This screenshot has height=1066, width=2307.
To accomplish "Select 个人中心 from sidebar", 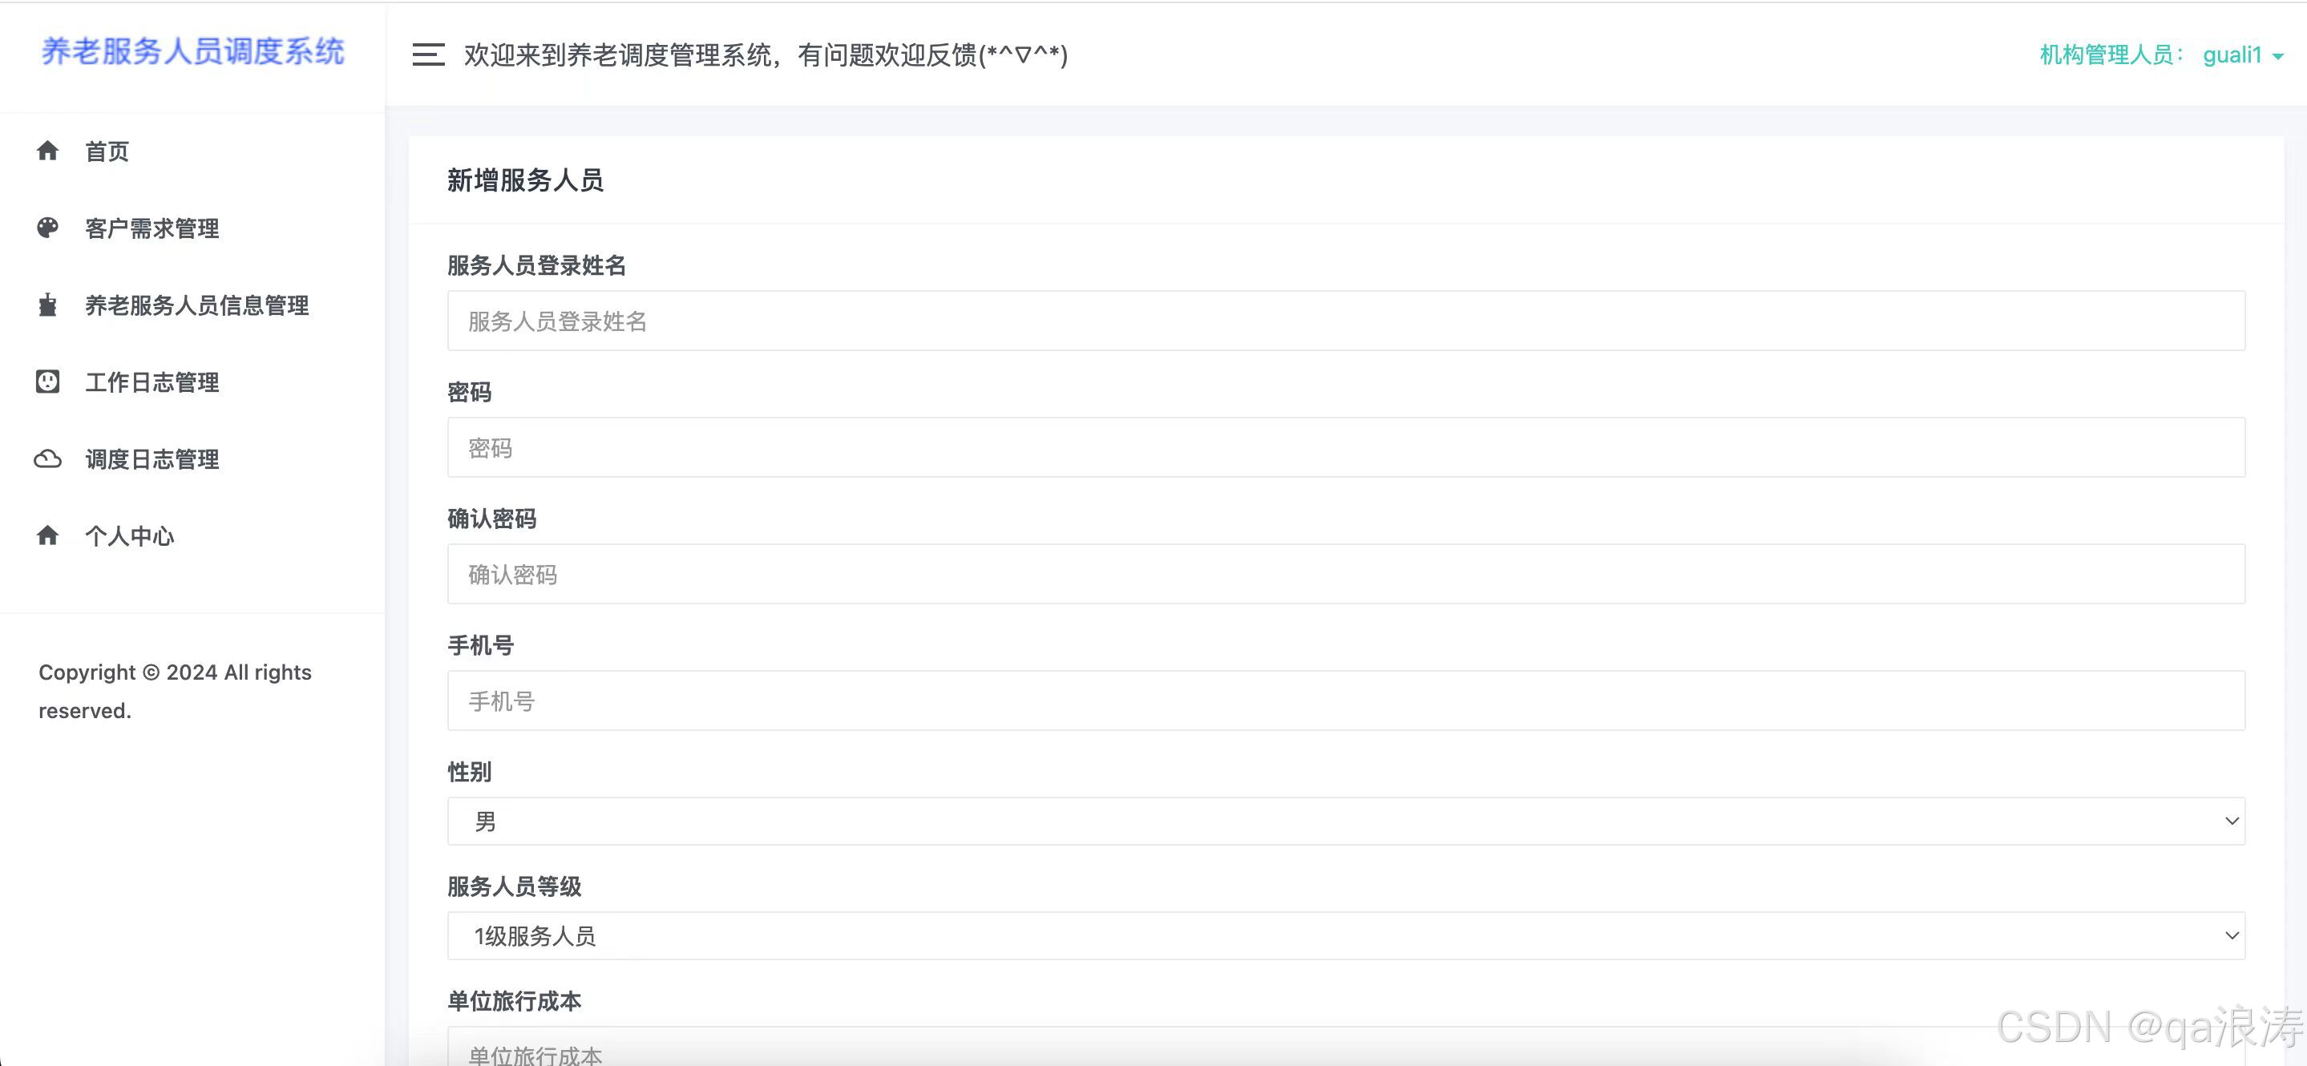I will tap(130, 536).
